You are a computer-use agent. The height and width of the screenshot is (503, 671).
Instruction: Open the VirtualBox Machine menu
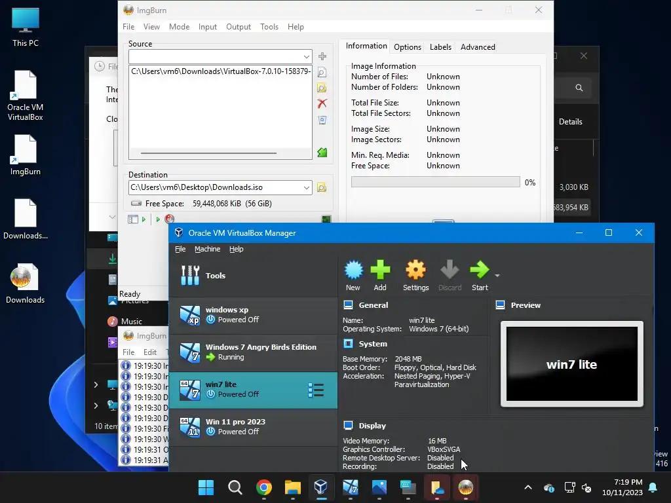pos(207,249)
